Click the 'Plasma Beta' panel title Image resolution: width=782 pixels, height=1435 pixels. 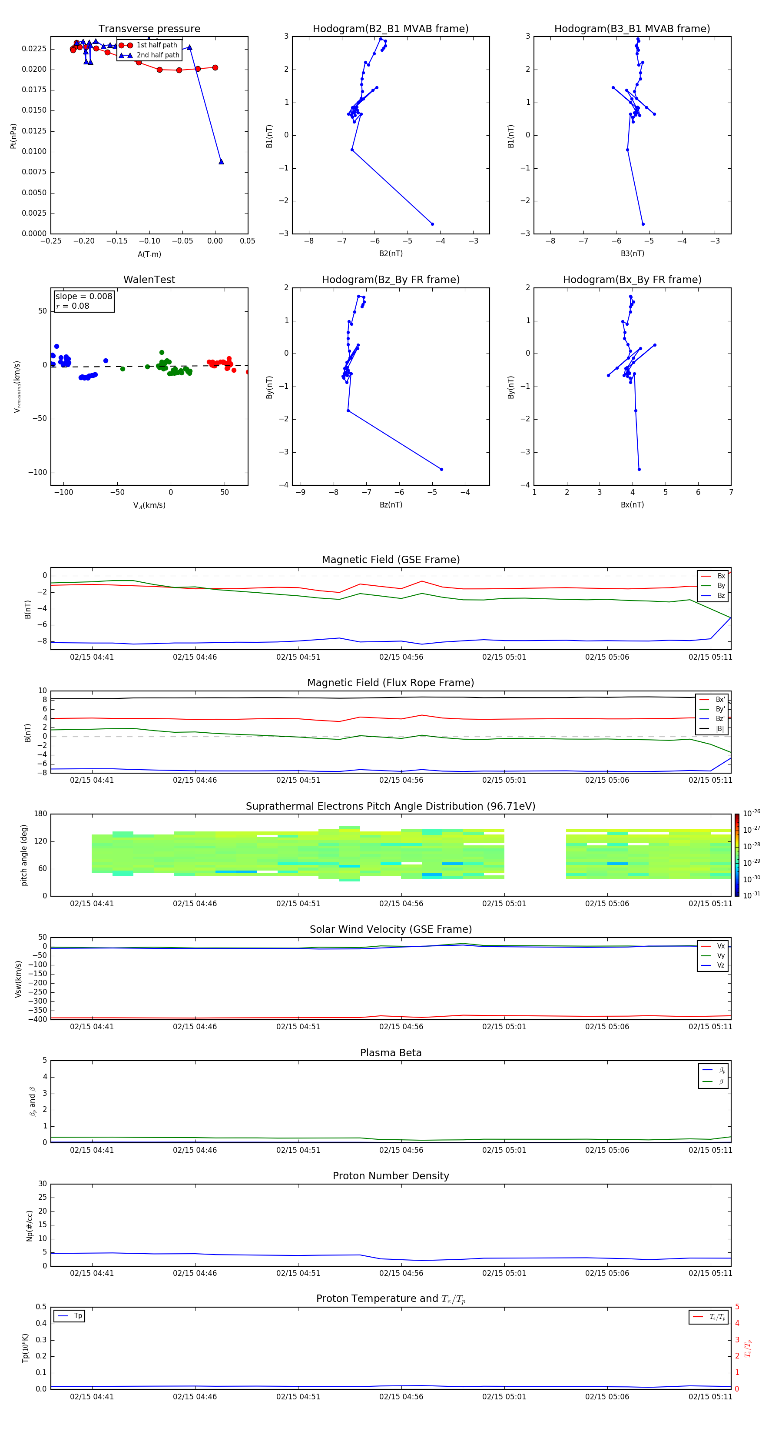pos(391,1053)
